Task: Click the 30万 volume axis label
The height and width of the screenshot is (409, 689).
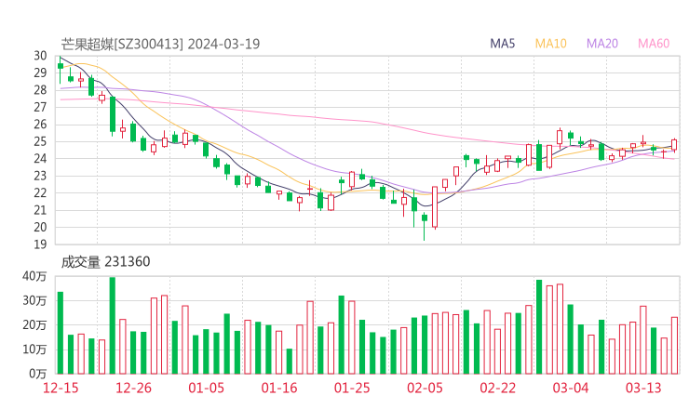Action: click(34, 300)
